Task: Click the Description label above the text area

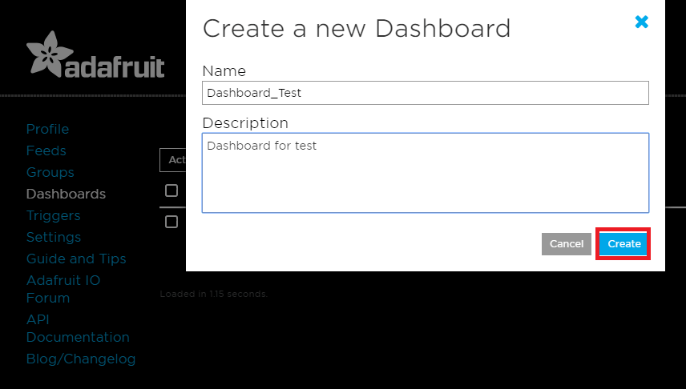Action: (245, 123)
